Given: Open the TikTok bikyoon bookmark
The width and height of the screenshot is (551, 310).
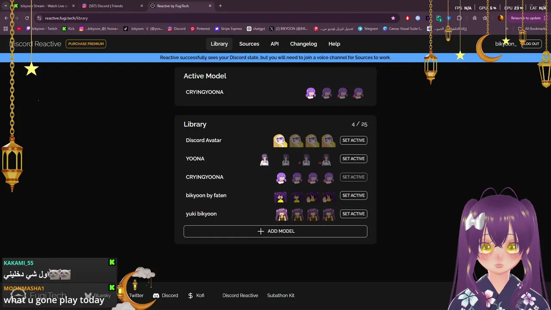Looking at the screenshot, I should click(x=143, y=29).
